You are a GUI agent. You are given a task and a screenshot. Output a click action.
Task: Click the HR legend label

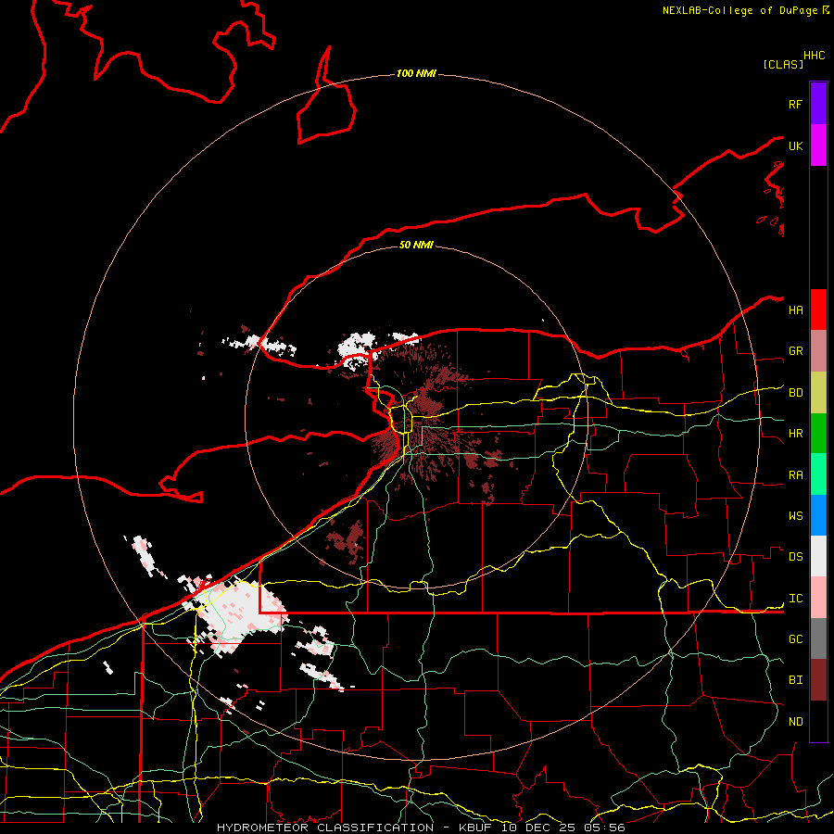(x=795, y=434)
